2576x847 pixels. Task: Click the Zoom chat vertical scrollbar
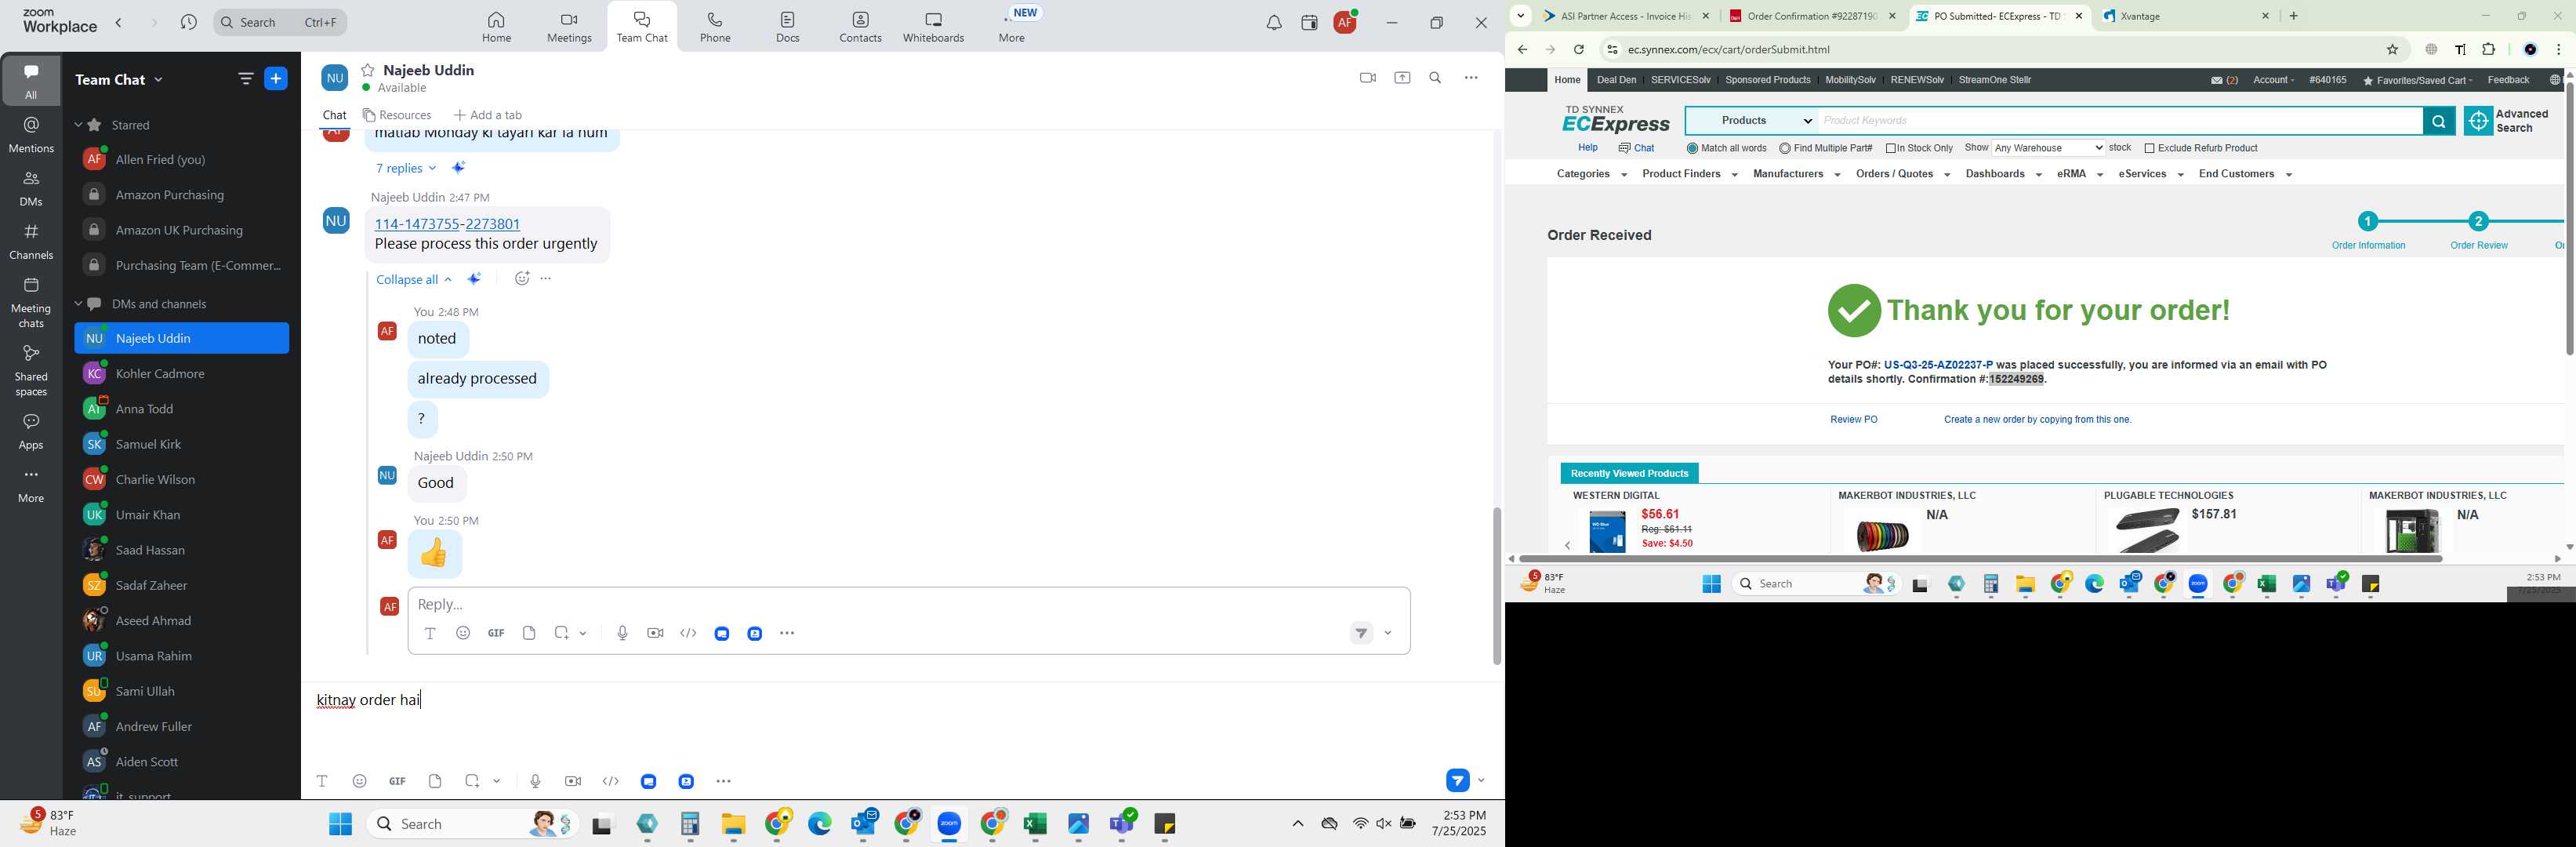1496,586
